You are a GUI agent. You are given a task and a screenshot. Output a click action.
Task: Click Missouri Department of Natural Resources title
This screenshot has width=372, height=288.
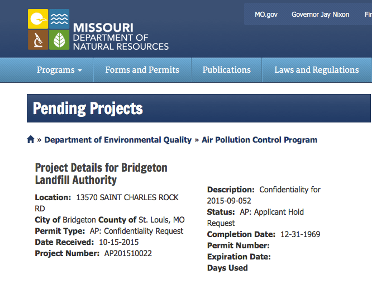(120, 36)
